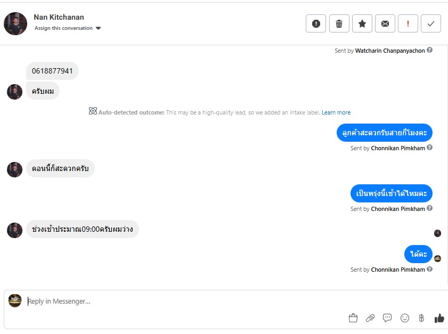Click the atom icon beside Auto-detected outcome

93,111
